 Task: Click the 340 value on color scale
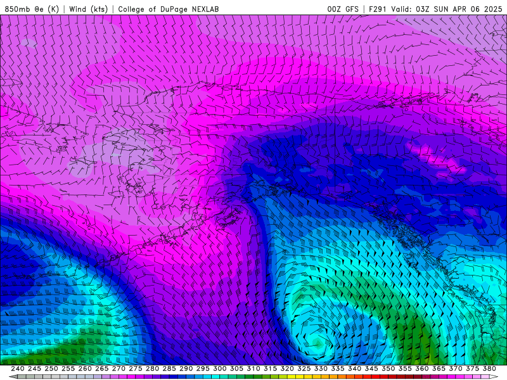click(354, 369)
